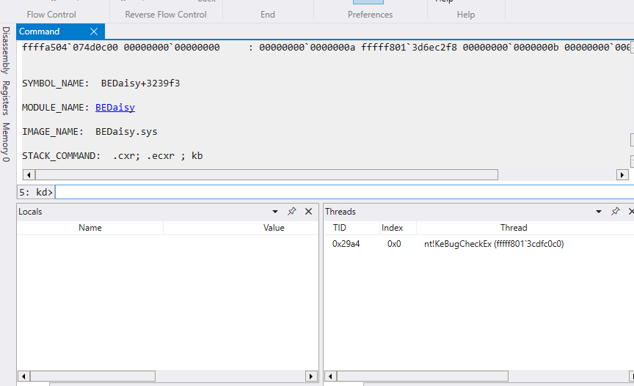This screenshot has width=634, height=386.
Task: Open the BEDaisy module link
Action: (115, 108)
